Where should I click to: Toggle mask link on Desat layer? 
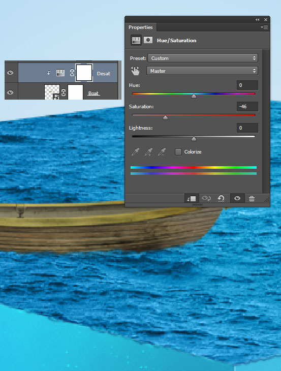point(72,73)
